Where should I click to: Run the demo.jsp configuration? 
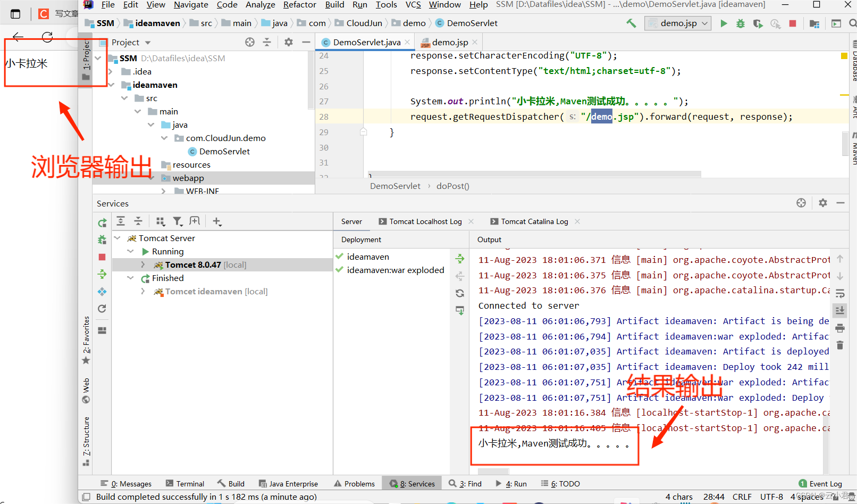[x=724, y=23]
